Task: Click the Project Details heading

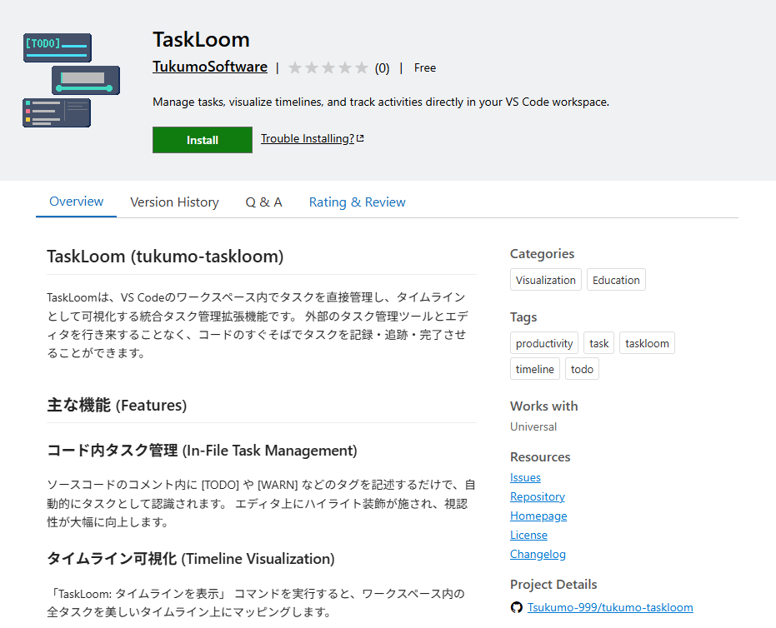Action: click(x=553, y=585)
